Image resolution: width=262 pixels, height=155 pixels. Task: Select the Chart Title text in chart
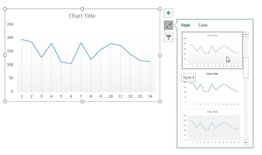tap(82, 16)
